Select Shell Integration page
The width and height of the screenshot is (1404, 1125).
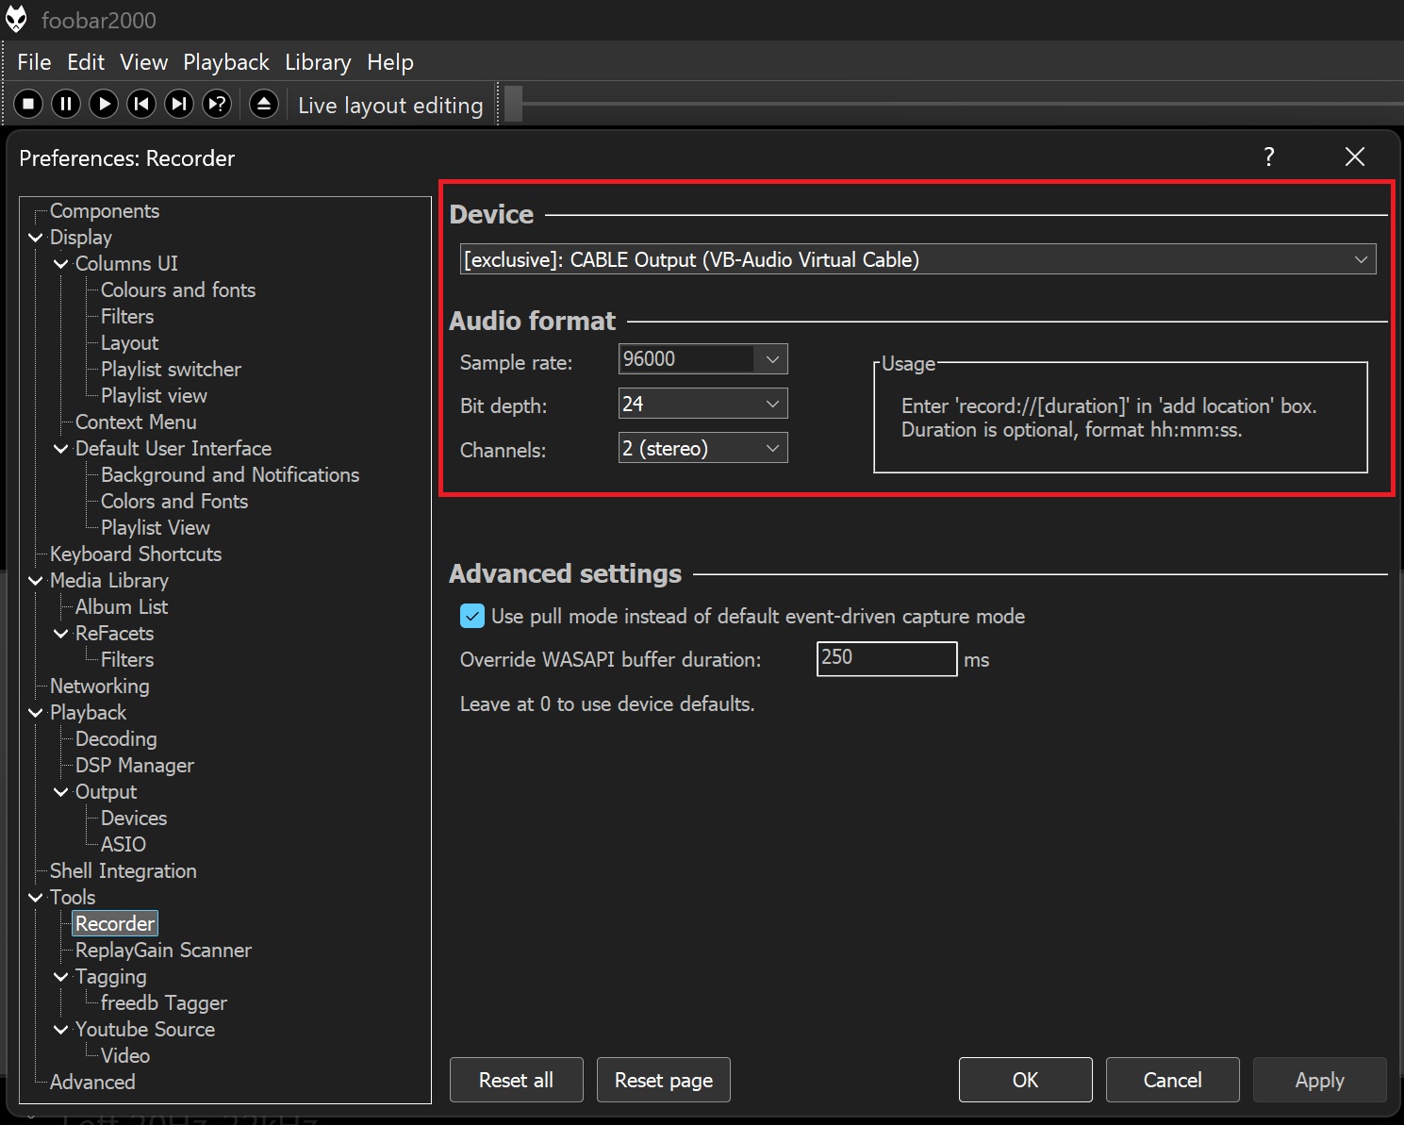point(124,871)
